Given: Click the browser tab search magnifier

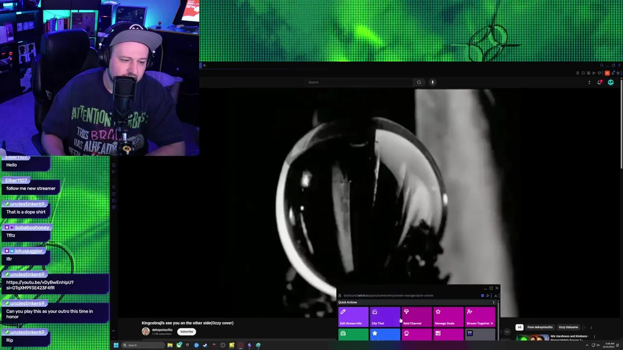Looking at the screenshot, I should coord(602,65).
